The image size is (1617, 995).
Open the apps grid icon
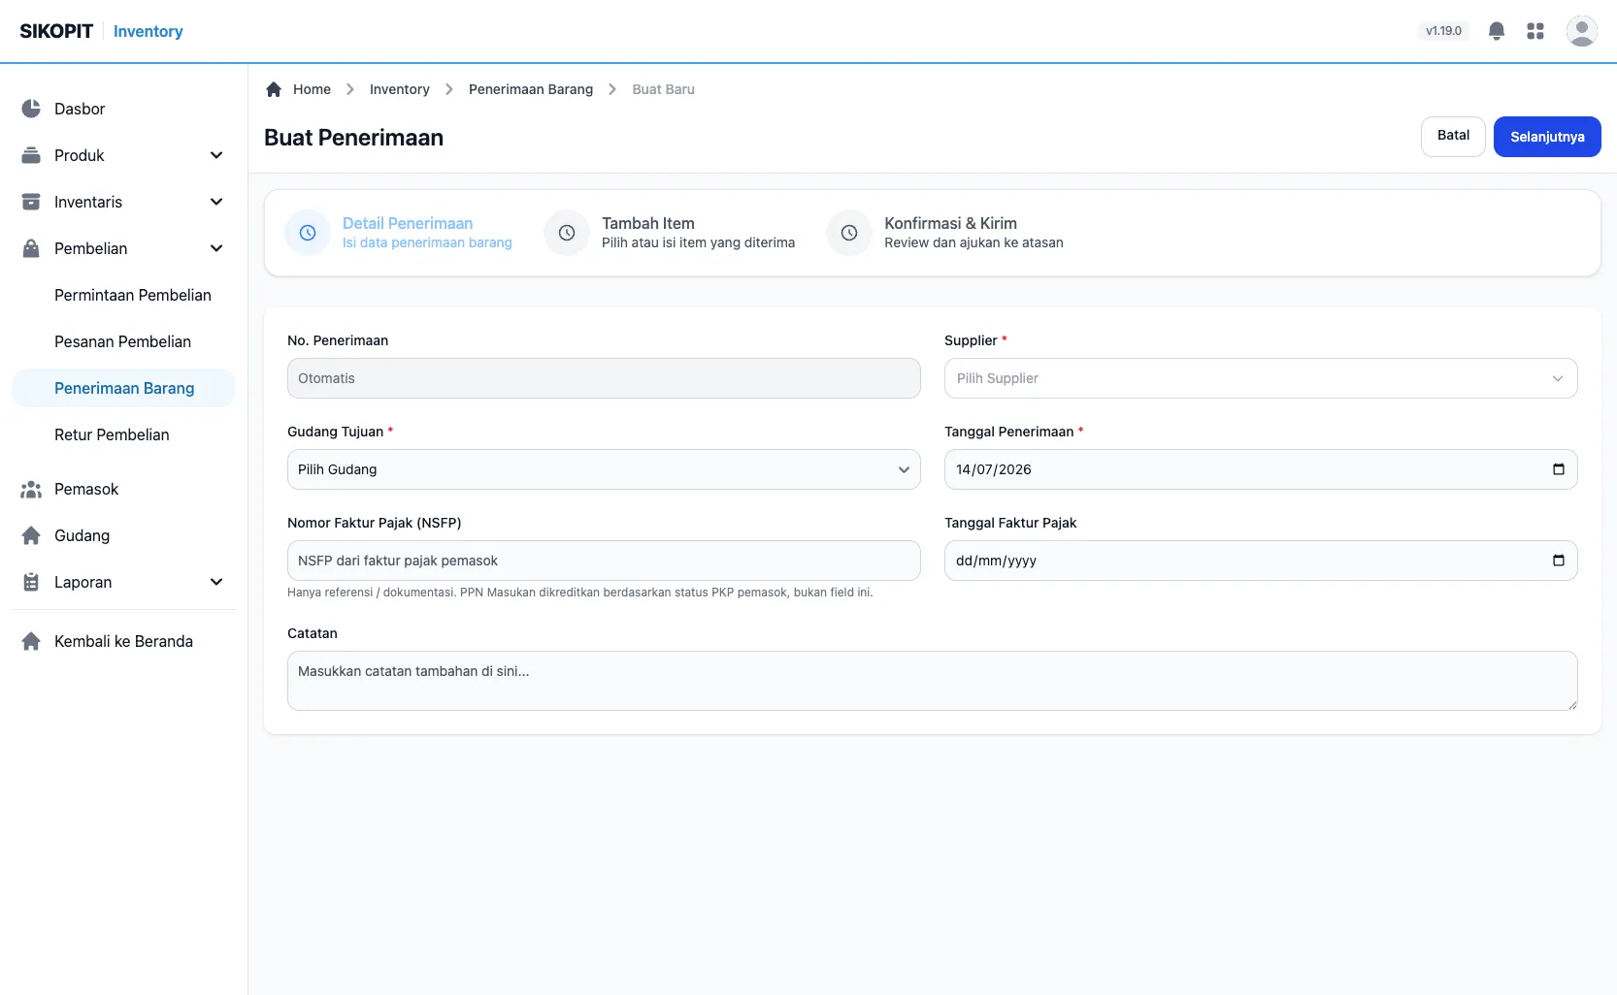pyautogui.click(x=1535, y=31)
